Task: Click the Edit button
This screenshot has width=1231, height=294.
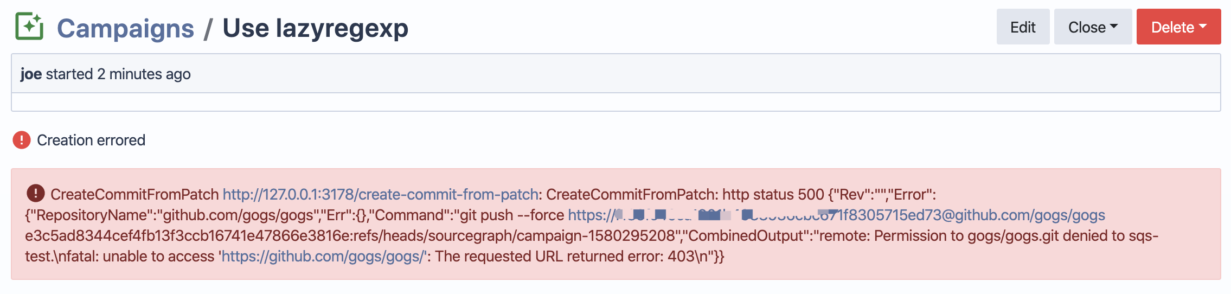Action: tap(1023, 27)
